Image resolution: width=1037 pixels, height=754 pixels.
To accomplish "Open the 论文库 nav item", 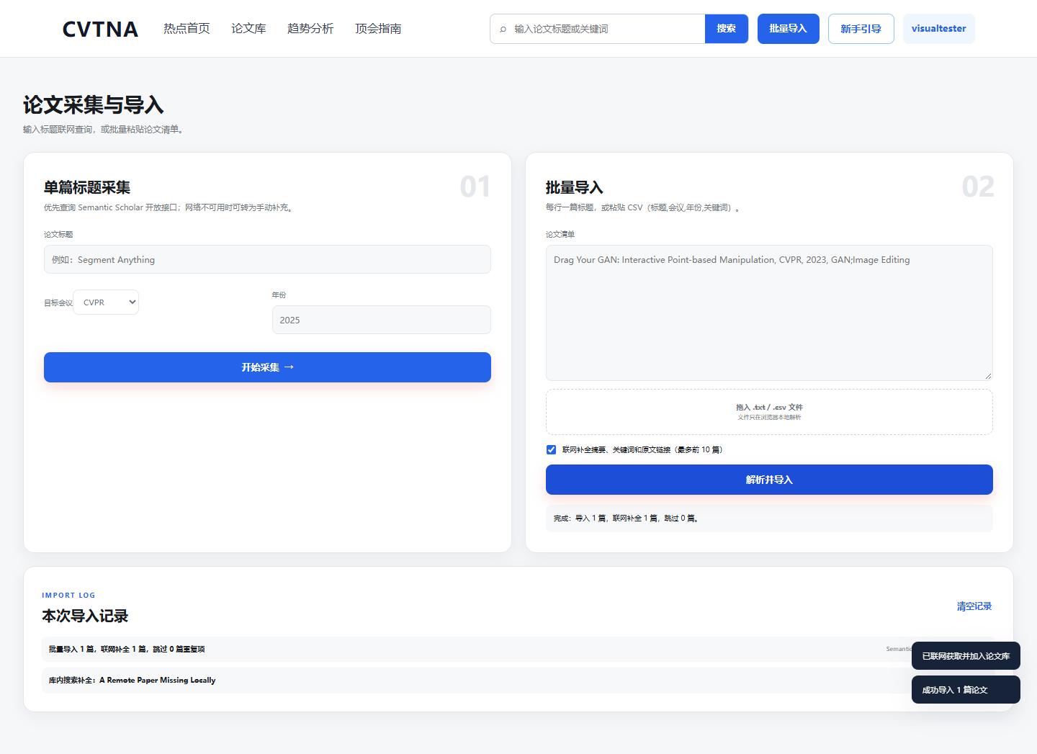I will tap(248, 29).
